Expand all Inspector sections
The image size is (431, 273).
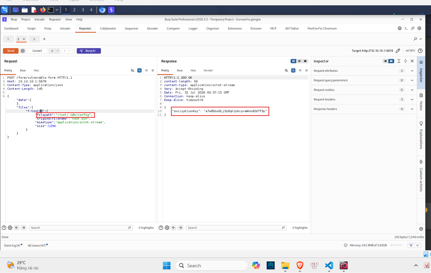pos(399,61)
